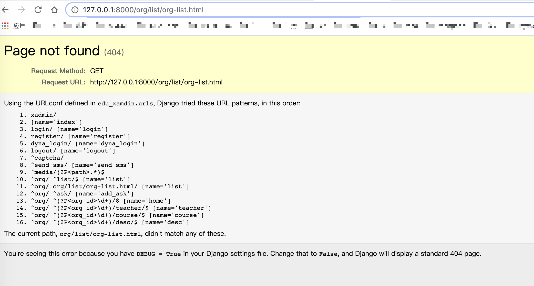Click the "register/ [name='register']" pattern row
The width and height of the screenshot is (534, 286).
coord(80,136)
